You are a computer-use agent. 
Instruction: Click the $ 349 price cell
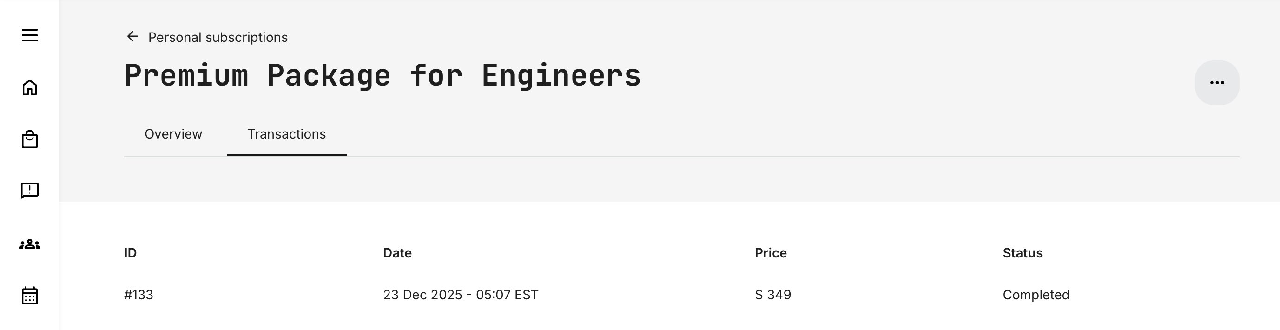pos(772,295)
